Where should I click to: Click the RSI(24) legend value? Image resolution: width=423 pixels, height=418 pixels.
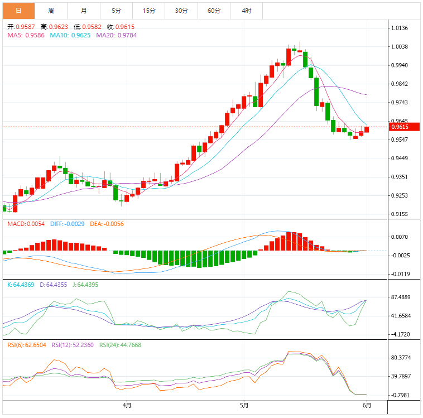point(121,345)
